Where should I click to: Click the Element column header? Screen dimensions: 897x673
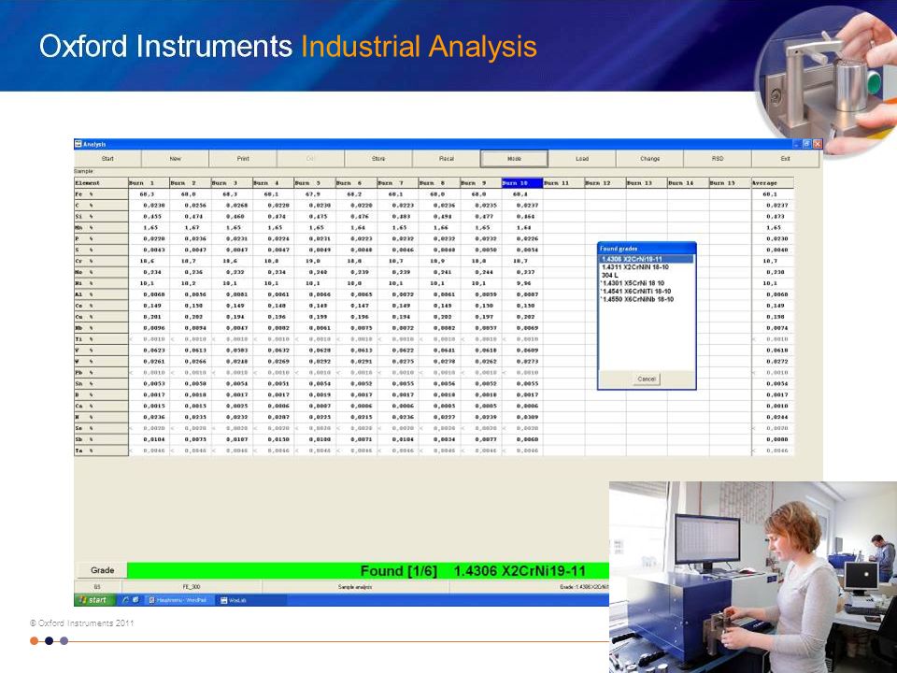point(101,183)
